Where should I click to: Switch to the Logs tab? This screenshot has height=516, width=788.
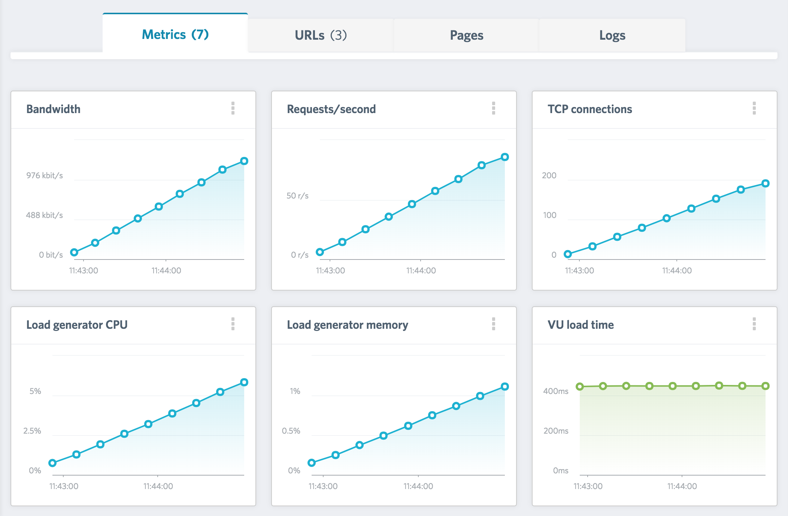[x=612, y=35]
